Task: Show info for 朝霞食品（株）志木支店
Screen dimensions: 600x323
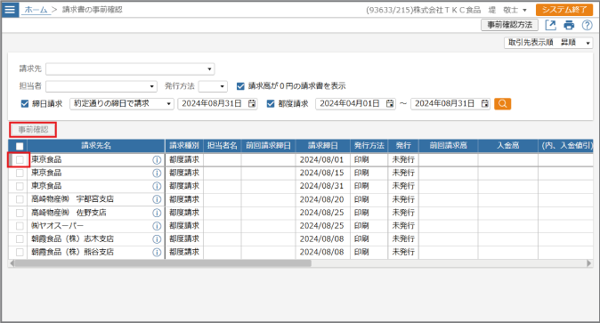Action: point(157,239)
